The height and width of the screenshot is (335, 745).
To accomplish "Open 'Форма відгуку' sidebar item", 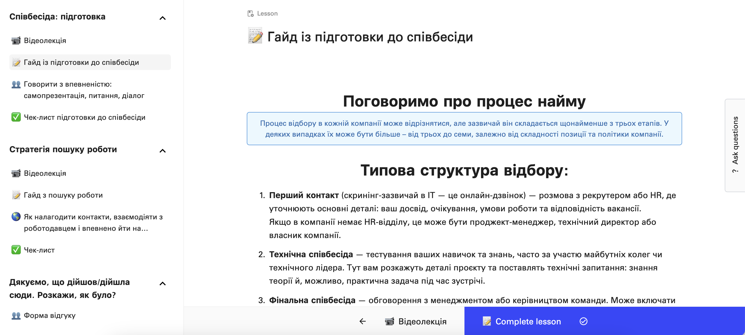I will [90, 315].
